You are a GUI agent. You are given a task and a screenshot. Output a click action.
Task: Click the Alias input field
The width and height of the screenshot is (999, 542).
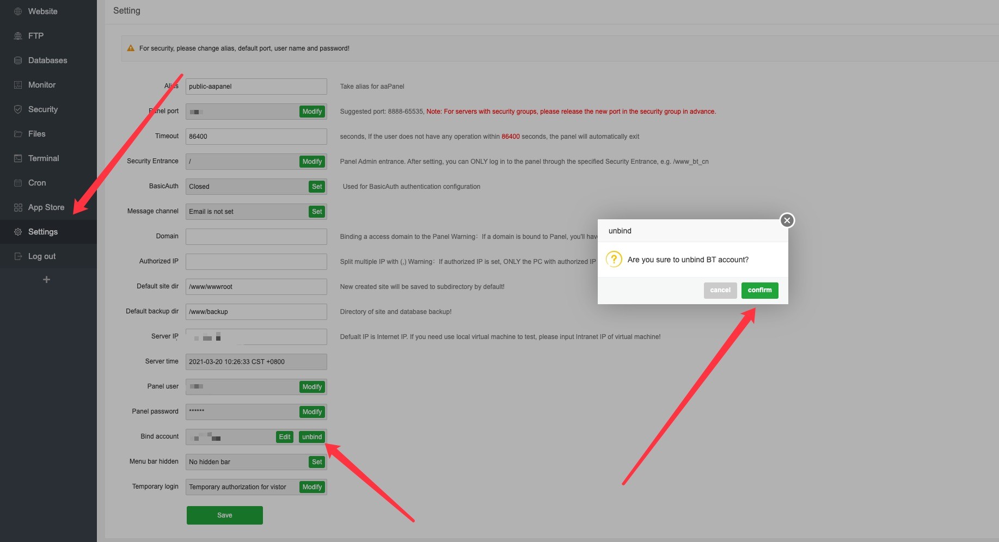(x=256, y=87)
